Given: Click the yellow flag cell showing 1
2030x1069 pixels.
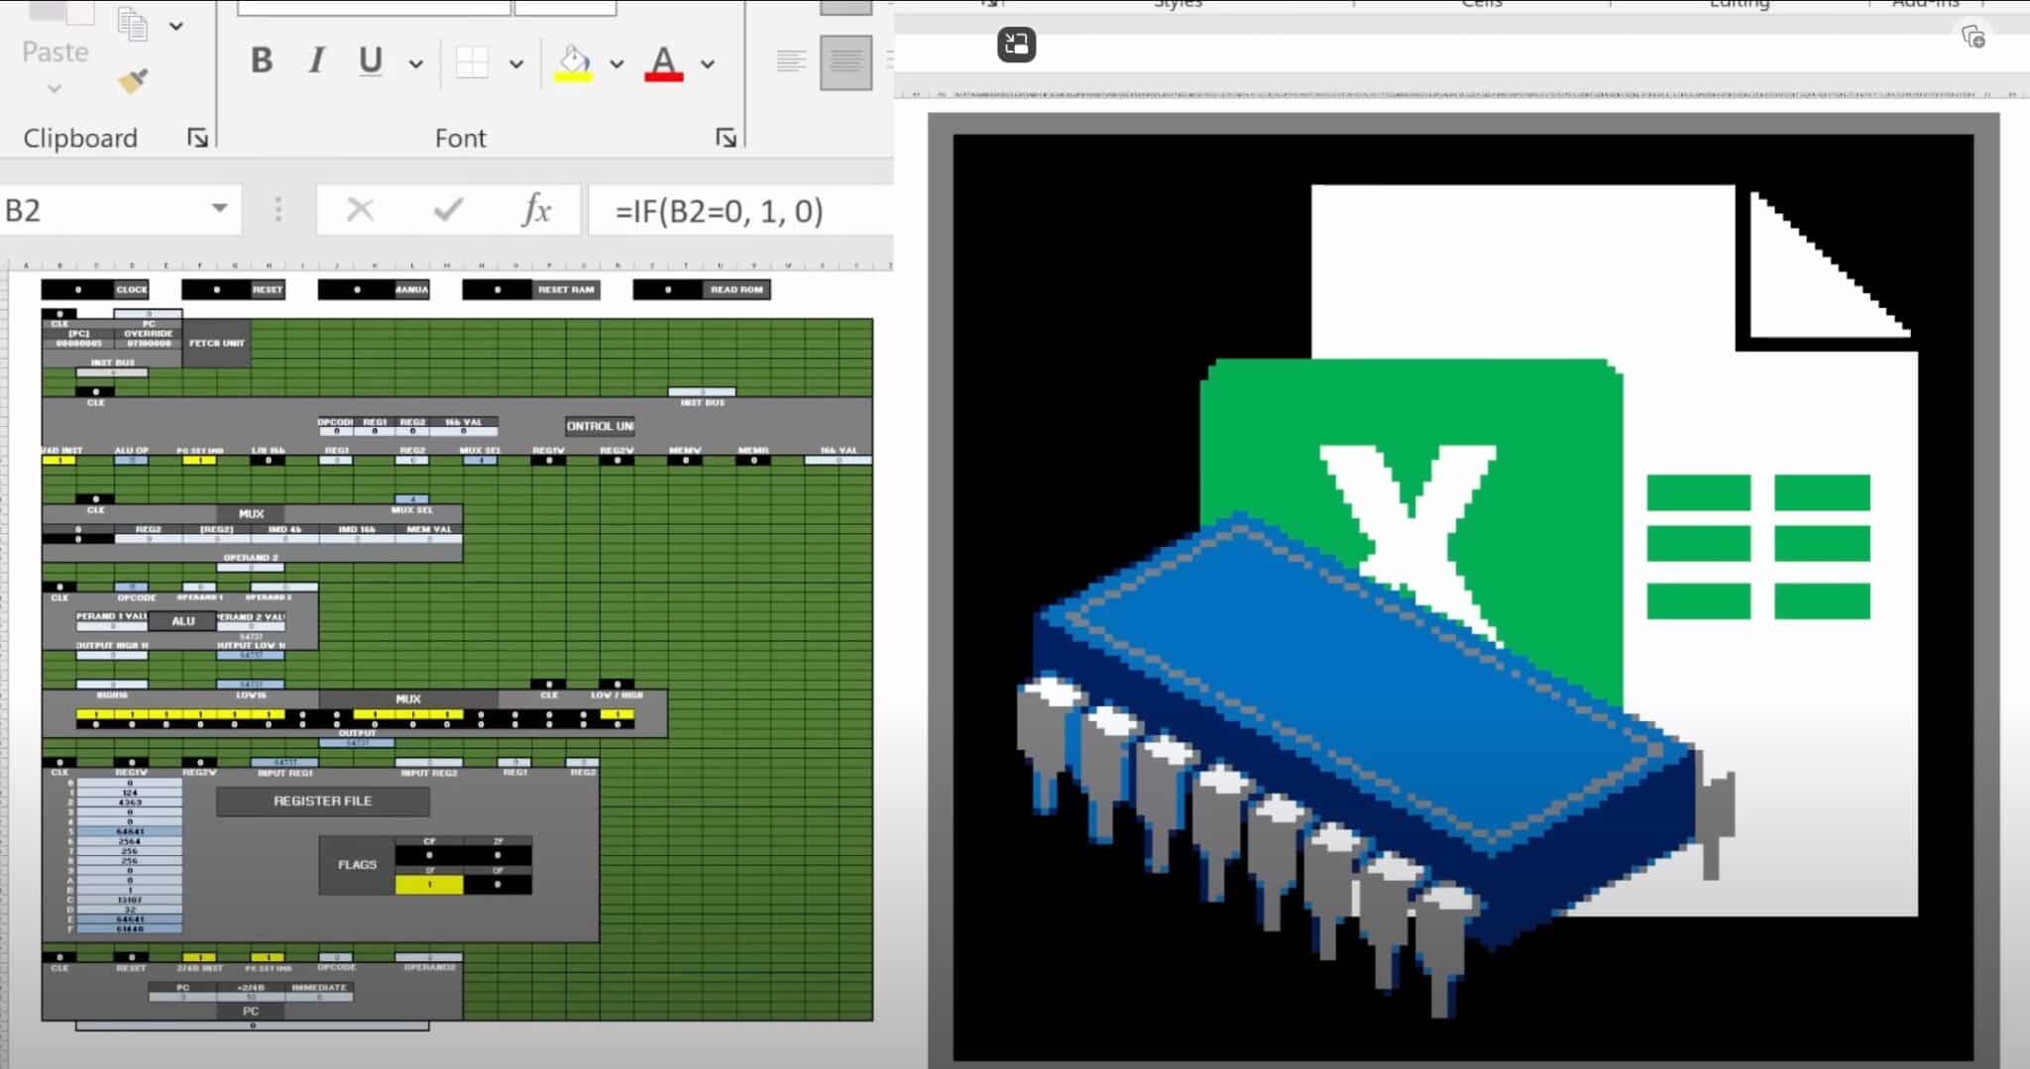Looking at the screenshot, I should click(429, 884).
